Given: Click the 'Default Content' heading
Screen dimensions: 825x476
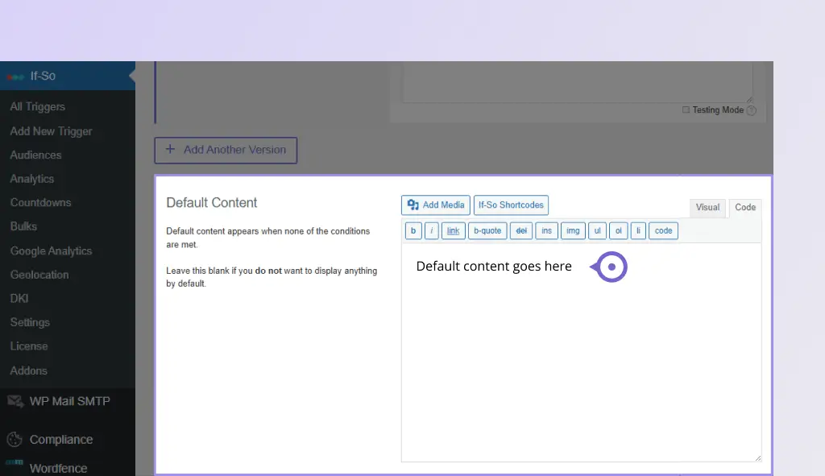Looking at the screenshot, I should point(212,202).
